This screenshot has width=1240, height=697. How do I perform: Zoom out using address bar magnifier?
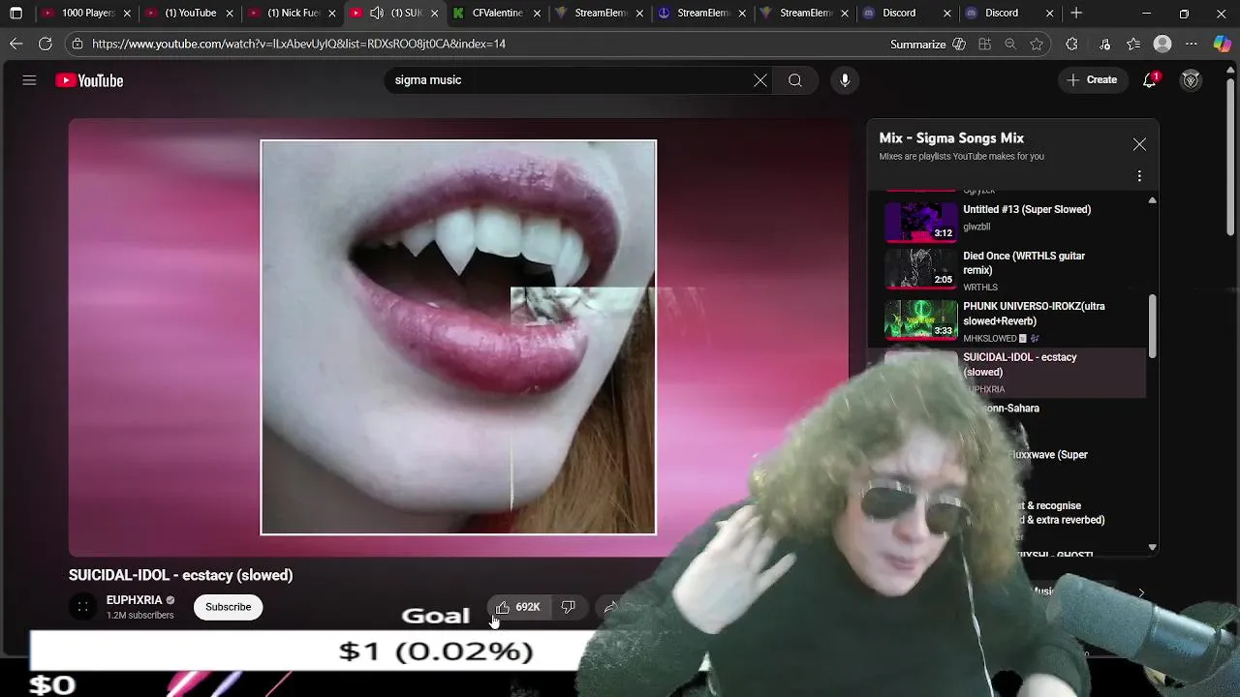point(1010,44)
